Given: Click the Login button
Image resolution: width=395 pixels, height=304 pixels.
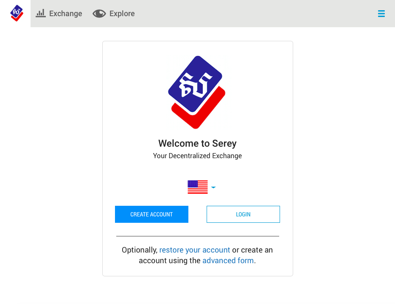Looking at the screenshot, I should pos(243,214).
